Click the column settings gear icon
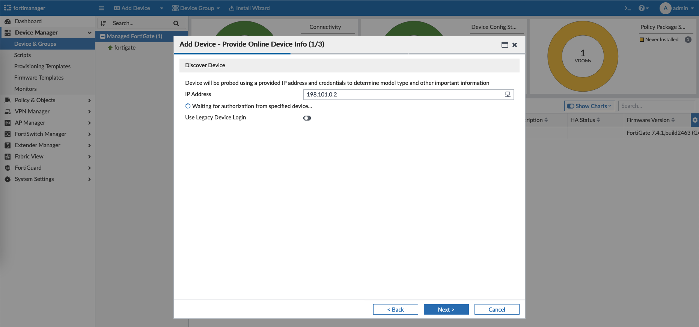The height and width of the screenshot is (327, 699). [695, 120]
